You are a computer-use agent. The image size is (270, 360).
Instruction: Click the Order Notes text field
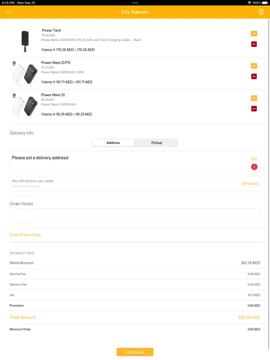[135, 215]
